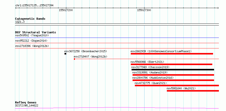
Task: Open variant nsv3177949 (Chaisson2019) label
Action: (150, 67)
